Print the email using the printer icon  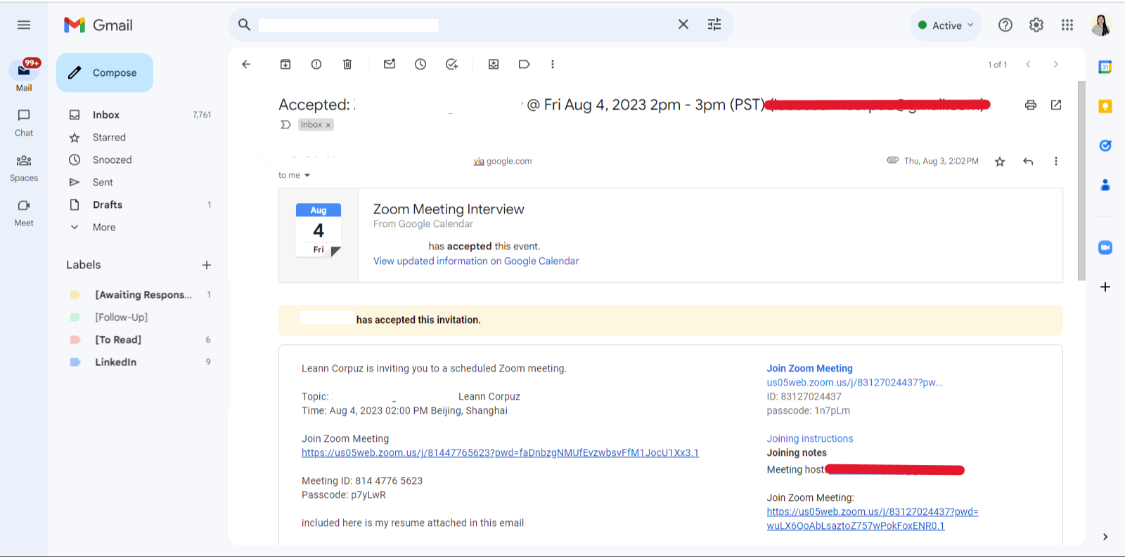(x=1031, y=105)
